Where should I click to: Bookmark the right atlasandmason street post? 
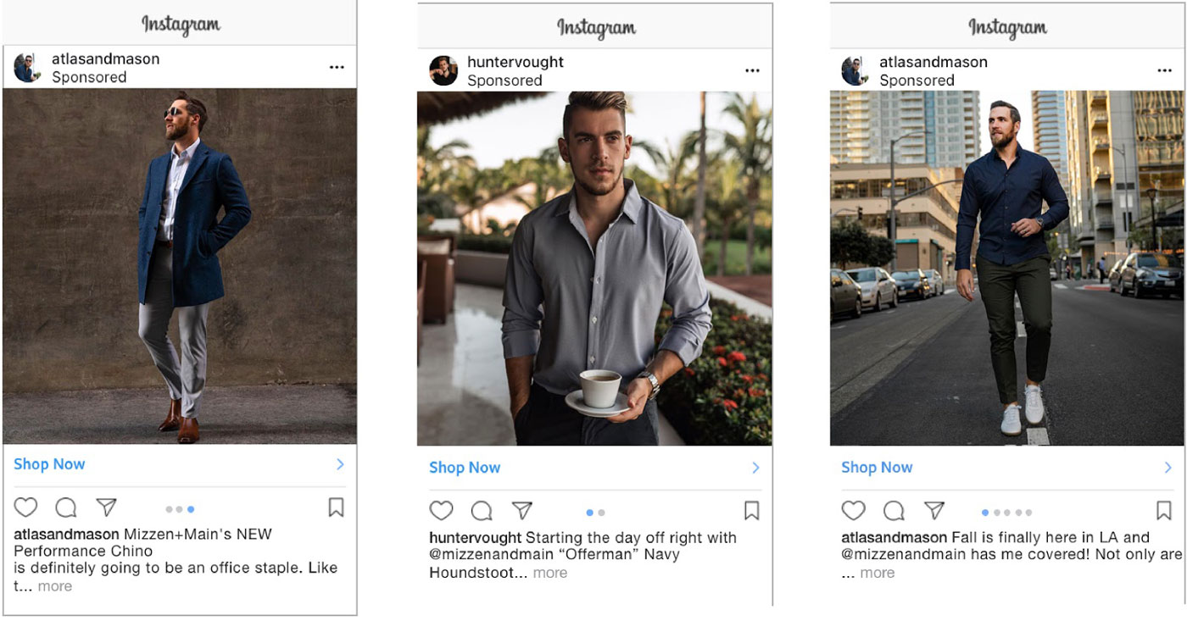1163,511
